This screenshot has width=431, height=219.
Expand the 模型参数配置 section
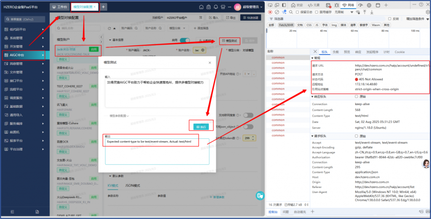point(119,115)
